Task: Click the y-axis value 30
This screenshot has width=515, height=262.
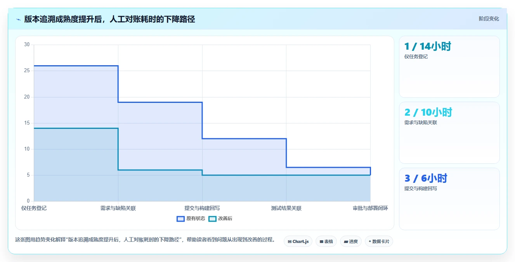Action: coord(27,45)
